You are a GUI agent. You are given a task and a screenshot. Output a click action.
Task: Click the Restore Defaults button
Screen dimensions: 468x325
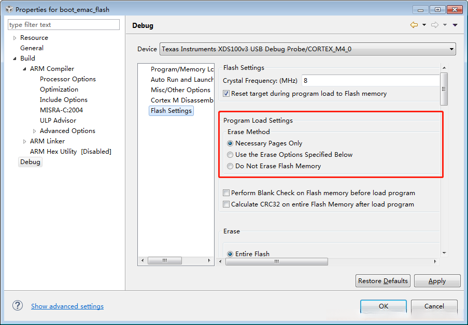pyautogui.click(x=384, y=281)
